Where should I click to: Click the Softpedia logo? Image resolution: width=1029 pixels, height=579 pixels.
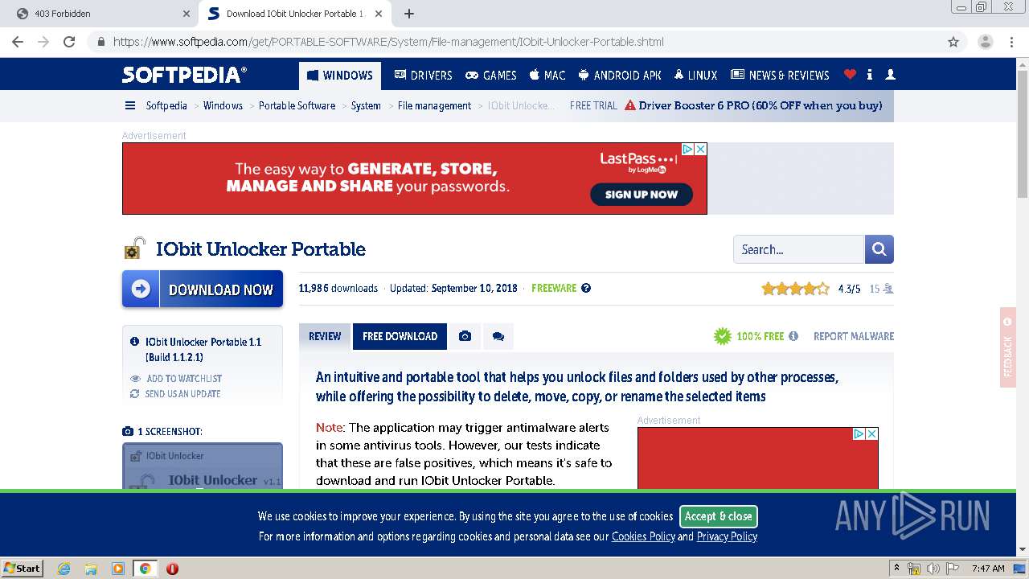click(x=184, y=75)
